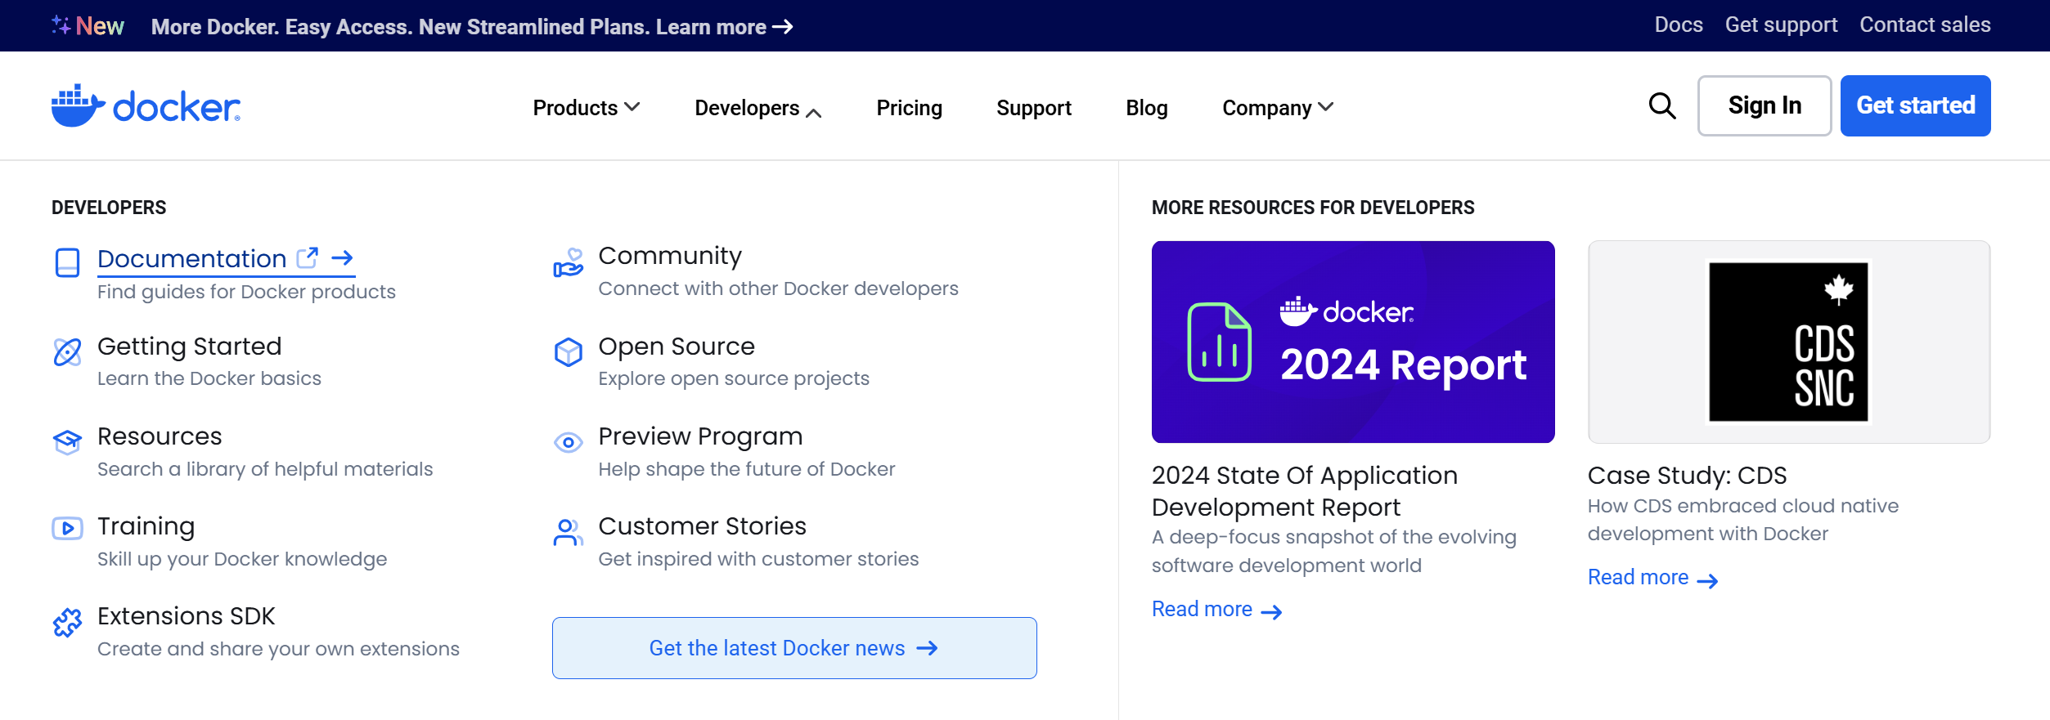Viewport: 2050px width, 720px height.
Task: Click Contact sales in top bar
Action: click(x=1925, y=25)
